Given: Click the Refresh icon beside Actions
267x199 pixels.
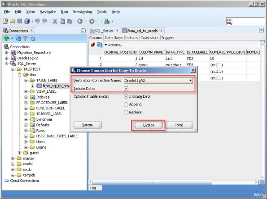Looking at the screenshot, I should pos(100,45).
